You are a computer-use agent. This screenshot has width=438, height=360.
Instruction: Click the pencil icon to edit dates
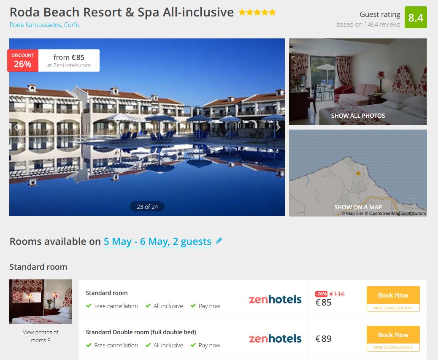pyautogui.click(x=219, y=241)
